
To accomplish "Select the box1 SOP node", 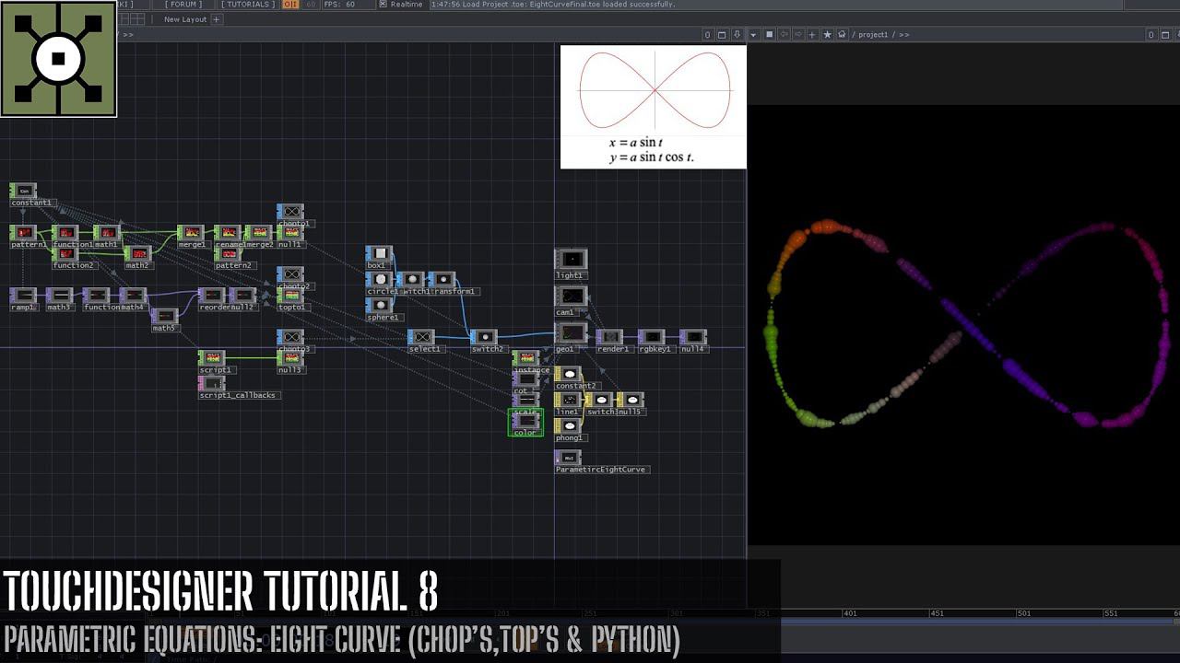I will [379, 253].
